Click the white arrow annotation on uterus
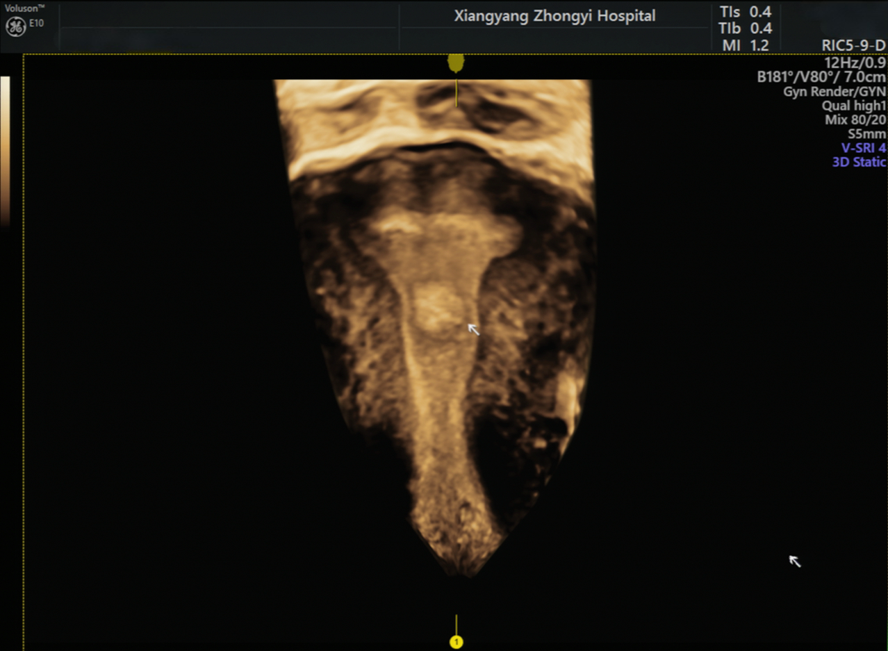This screenshot has width=888, height=651. pos(473,329)
